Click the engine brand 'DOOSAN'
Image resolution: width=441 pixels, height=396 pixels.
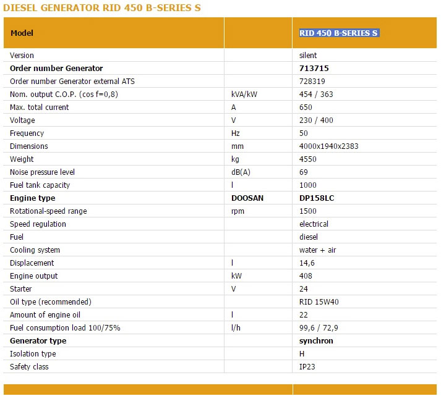tap(247, 198)
